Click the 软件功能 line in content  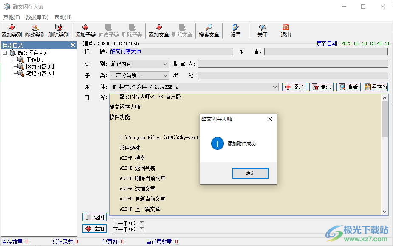(x=119, y=117)
